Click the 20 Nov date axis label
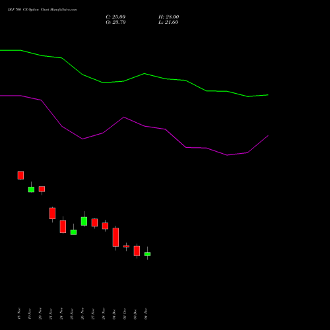The width and height of the screenshot is (330, 330). pos(40,313)
